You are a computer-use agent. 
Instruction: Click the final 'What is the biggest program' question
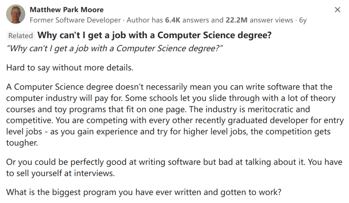tap(144, 192)
